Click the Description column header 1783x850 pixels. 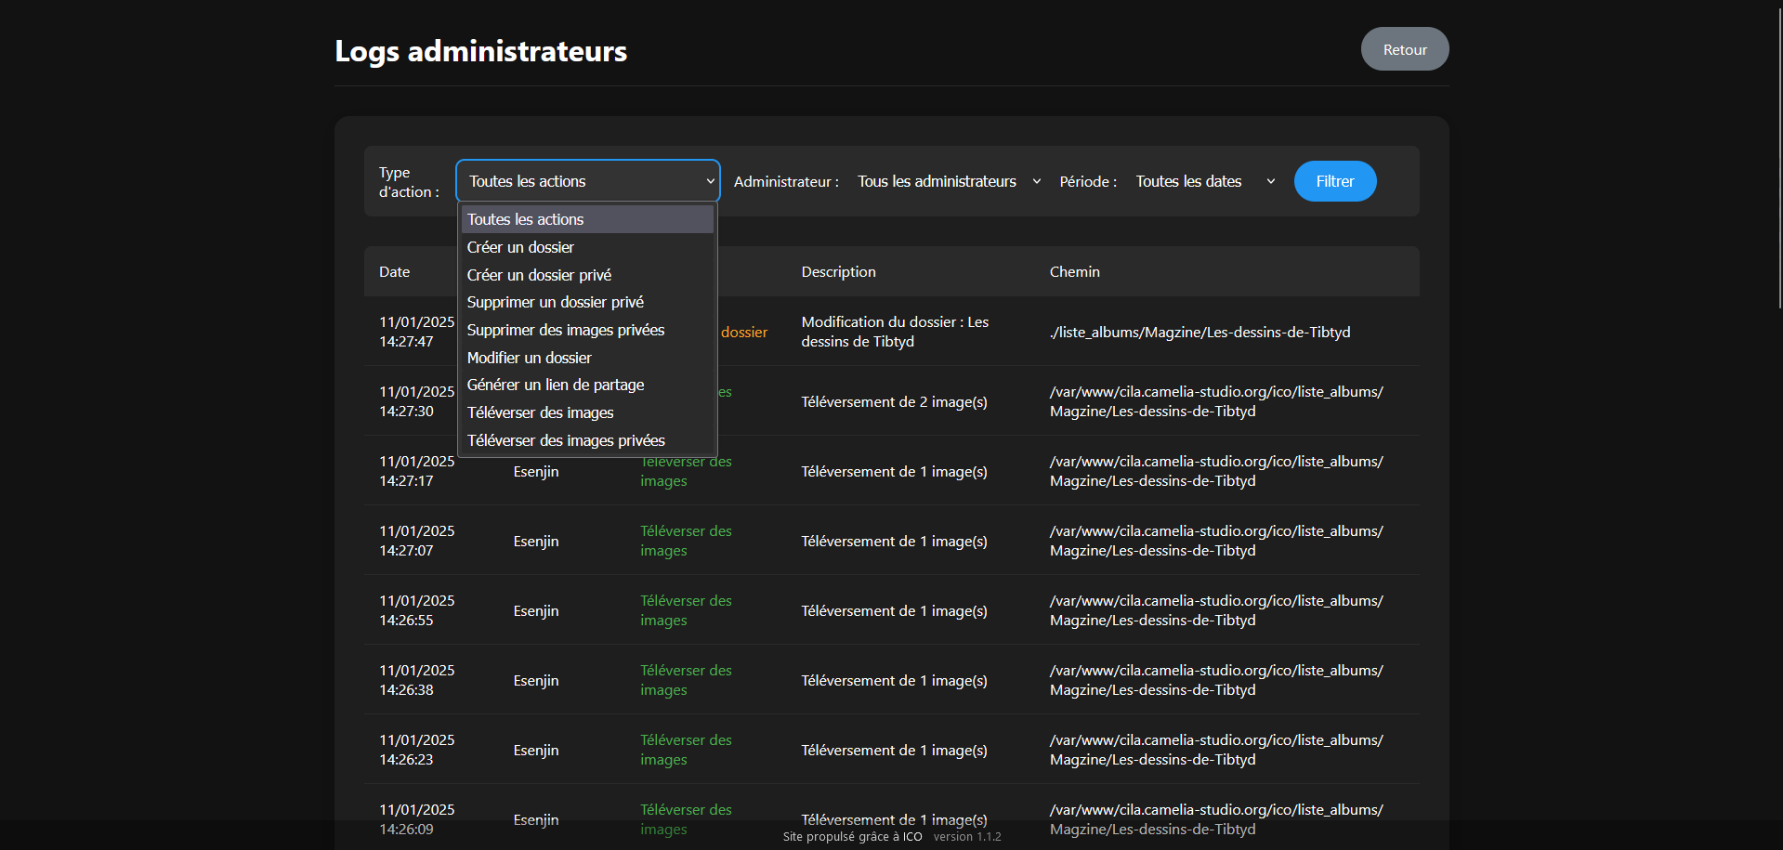(838, 271)
